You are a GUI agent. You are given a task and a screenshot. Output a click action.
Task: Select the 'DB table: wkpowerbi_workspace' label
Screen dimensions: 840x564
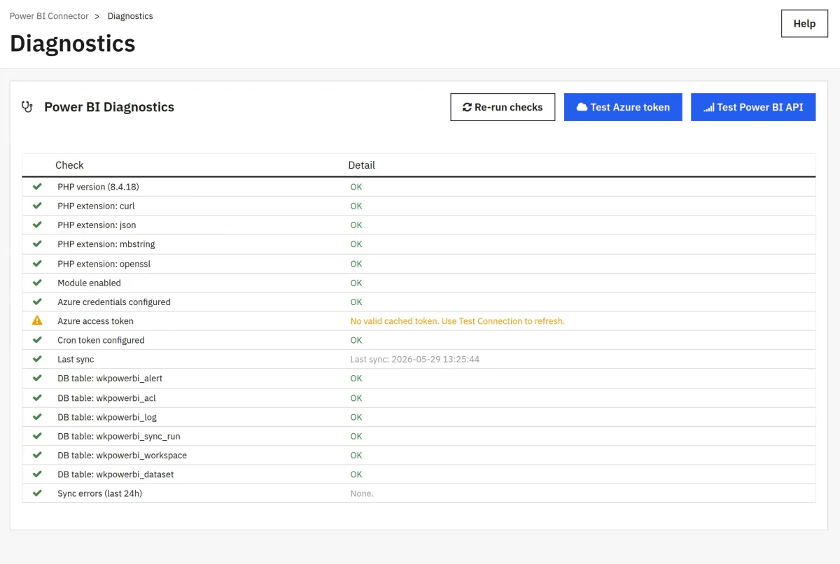coord(122,455)
